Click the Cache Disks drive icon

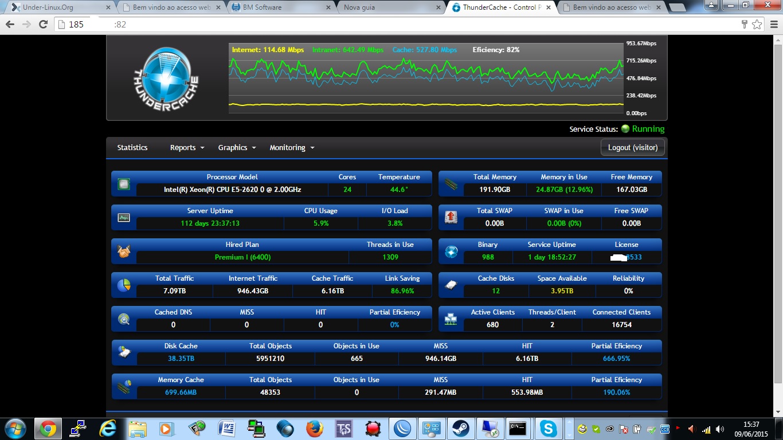pos(451,285)
